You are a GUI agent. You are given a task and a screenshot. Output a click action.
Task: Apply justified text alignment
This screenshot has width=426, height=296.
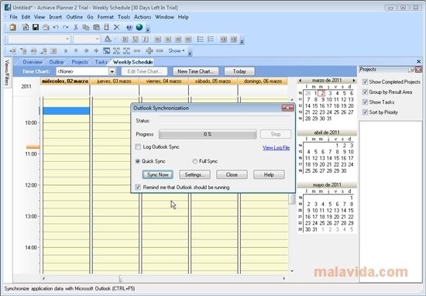point(188,40)
